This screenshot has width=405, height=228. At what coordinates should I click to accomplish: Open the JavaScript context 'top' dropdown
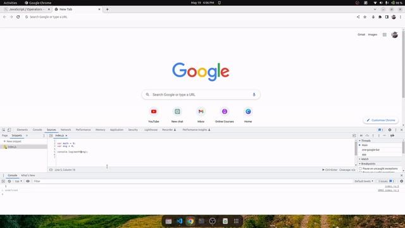18,181
